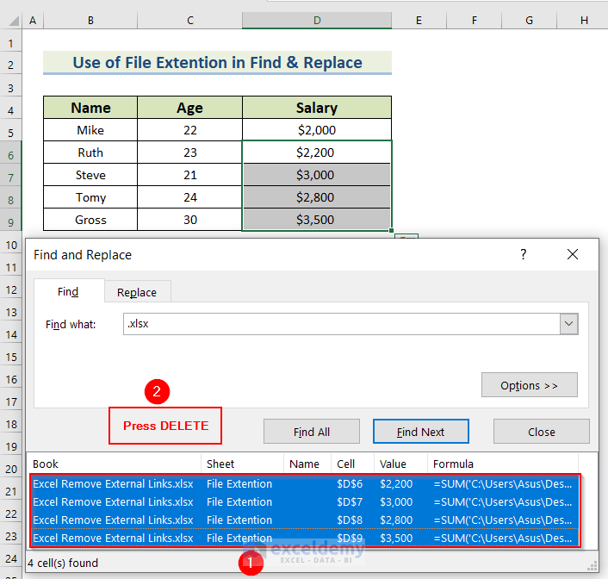Select cell containing the name Mike

pos(90,130)
